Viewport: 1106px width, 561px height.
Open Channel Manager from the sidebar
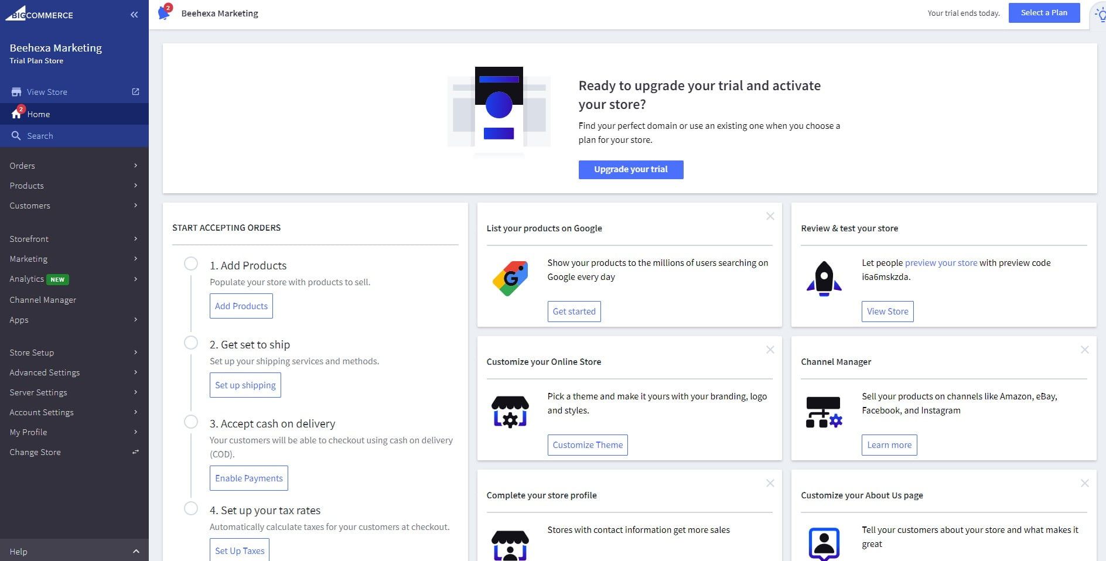pyautogui.click(x=42, y=299)
